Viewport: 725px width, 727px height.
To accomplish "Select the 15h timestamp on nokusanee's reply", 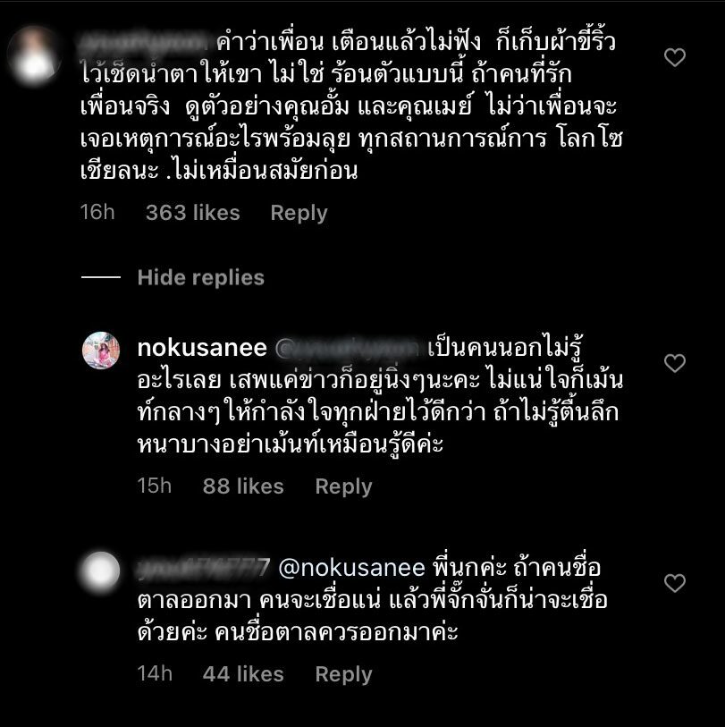I will click(x=155, y=486).
